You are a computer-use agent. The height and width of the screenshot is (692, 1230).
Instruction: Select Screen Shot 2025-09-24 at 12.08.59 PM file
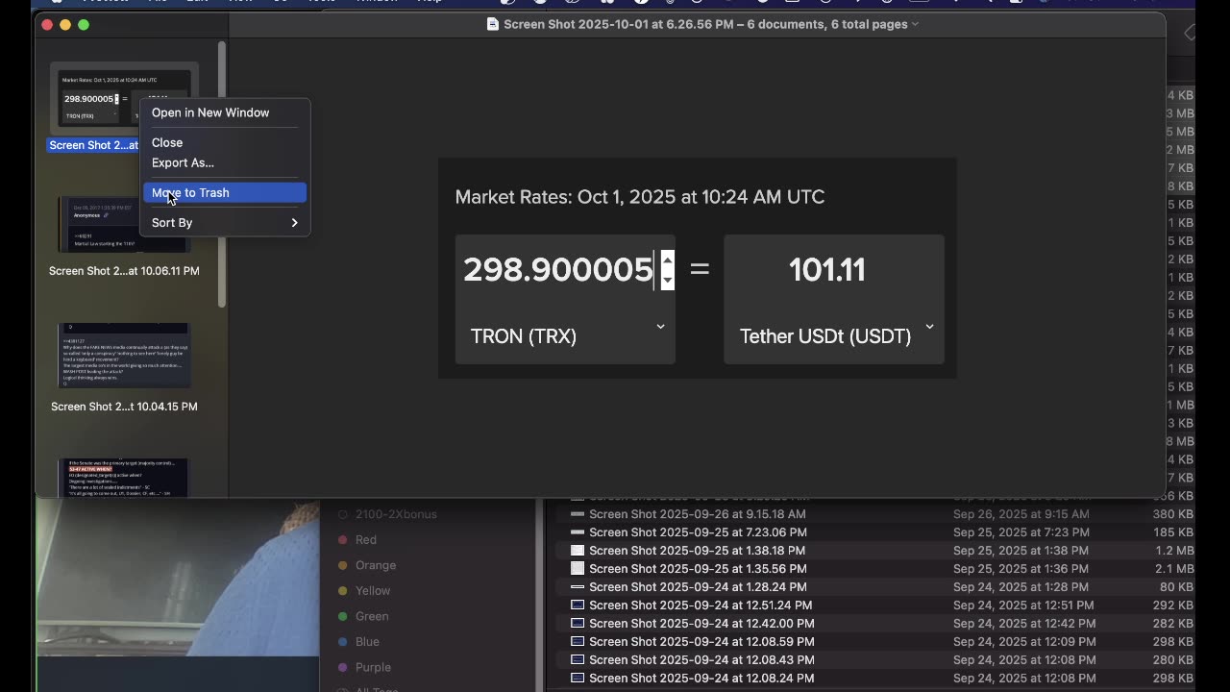(701, 642)
